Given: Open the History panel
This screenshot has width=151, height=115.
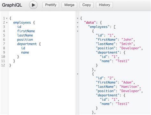Looking at the screenshot, I should tap(104, 5).
